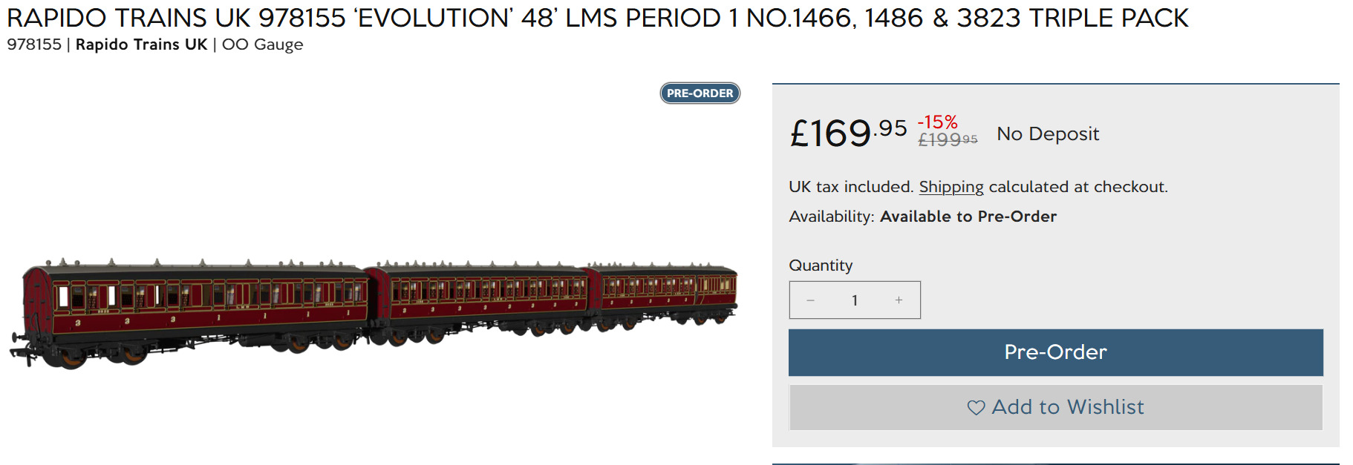Viewport: 1353px width, 465px height.
Task: Open the Rapido Trains UK brand link
Action: coord(141,44)
